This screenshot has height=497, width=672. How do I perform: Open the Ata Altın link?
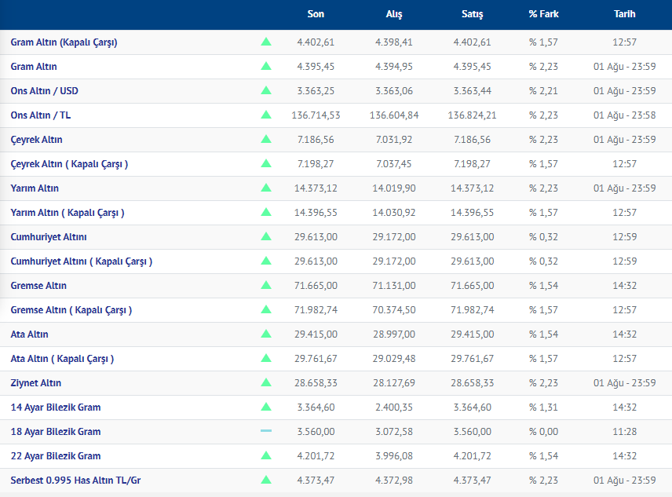pyautogui.click(x=30, y=334)
